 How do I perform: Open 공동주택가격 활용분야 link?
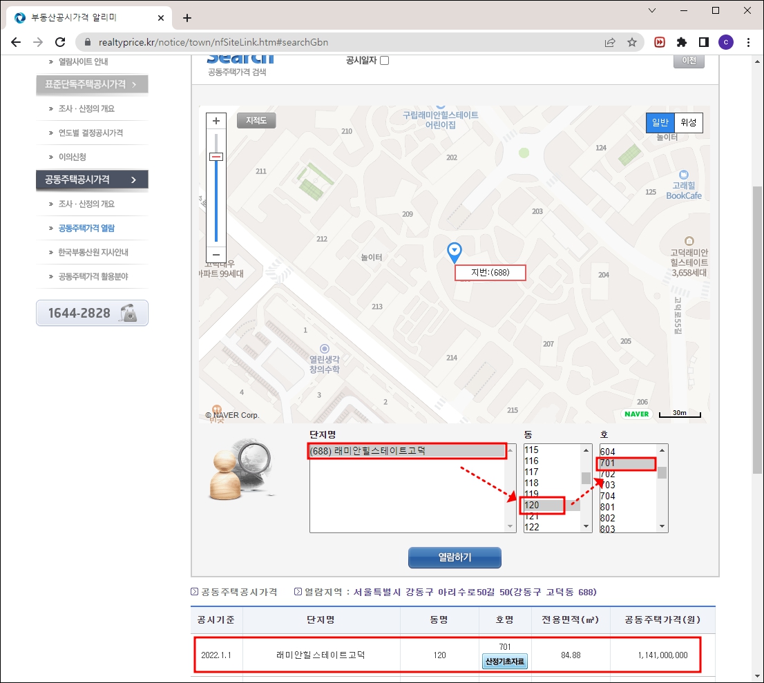click(93, 277)
